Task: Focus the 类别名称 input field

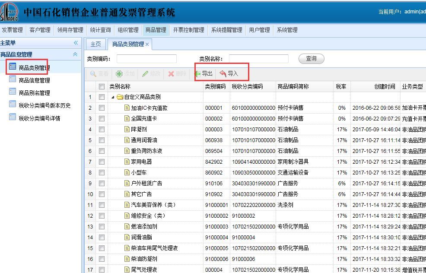Action: pyautogui.click(x=259, y=59)
